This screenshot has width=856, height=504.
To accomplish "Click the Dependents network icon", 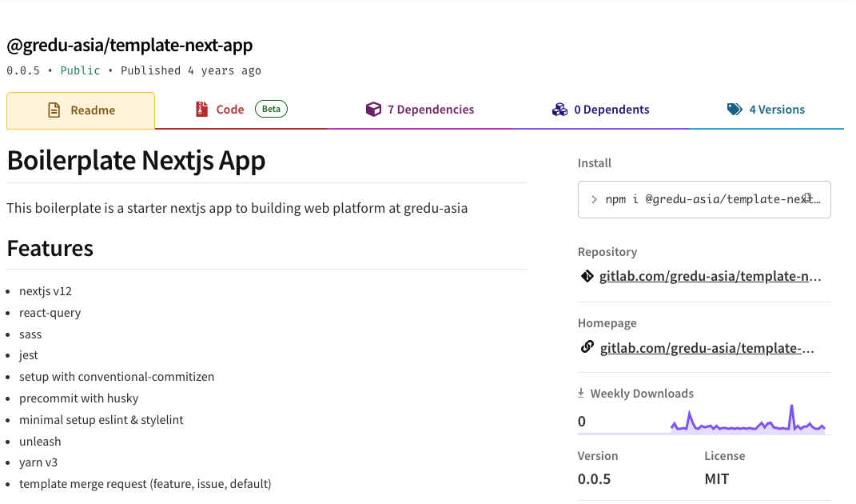I will coord(559,108).
